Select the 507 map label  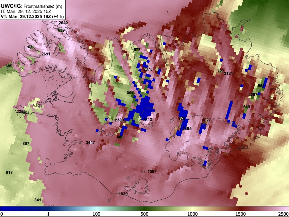(x=130, y=93)
